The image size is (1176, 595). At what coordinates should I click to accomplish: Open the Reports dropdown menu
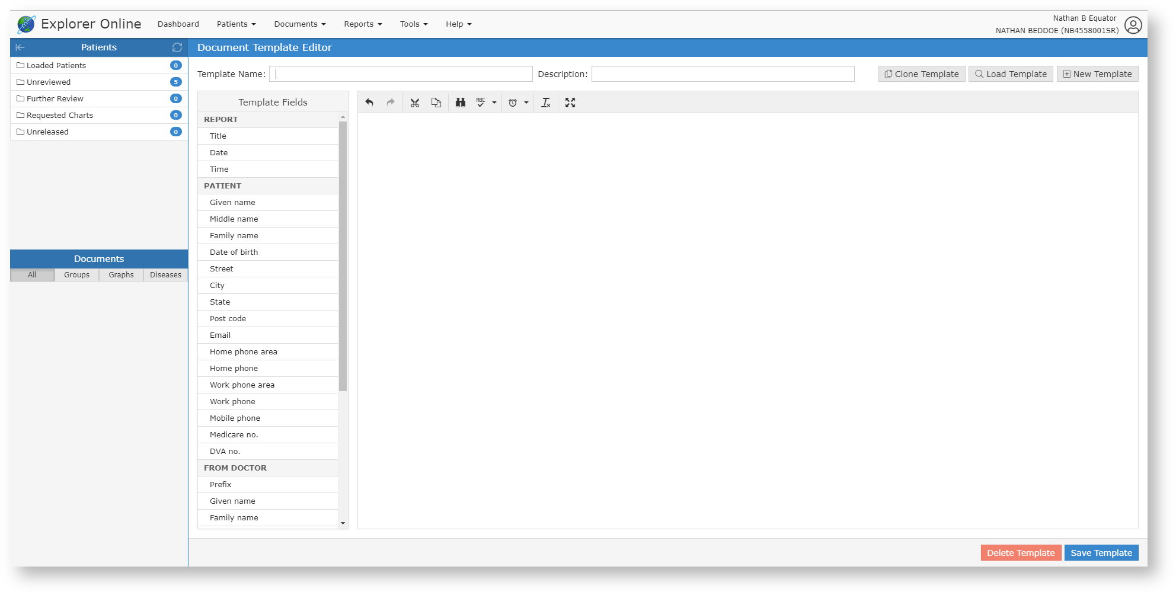point(363,24)
